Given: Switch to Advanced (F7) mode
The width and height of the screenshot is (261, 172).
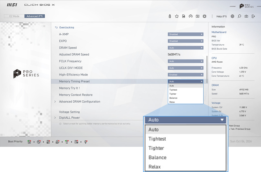Looking at the screenshot, I should click(x=35, y=16).
